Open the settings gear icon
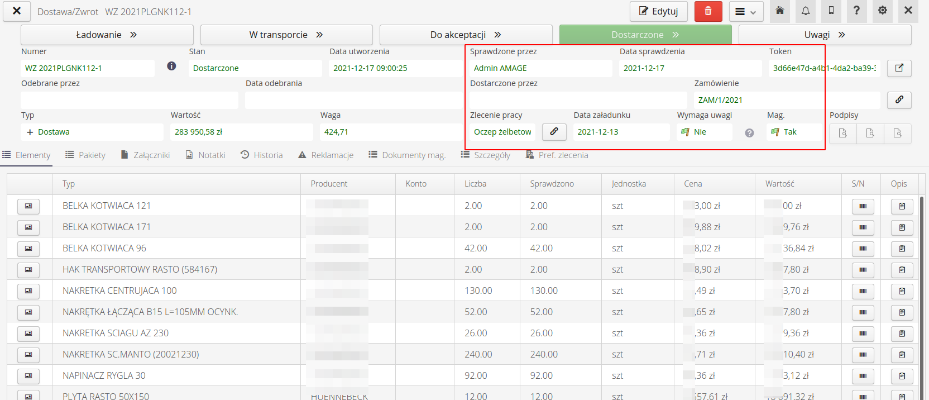The image size is (929, 400). click(x=883, y=11)
